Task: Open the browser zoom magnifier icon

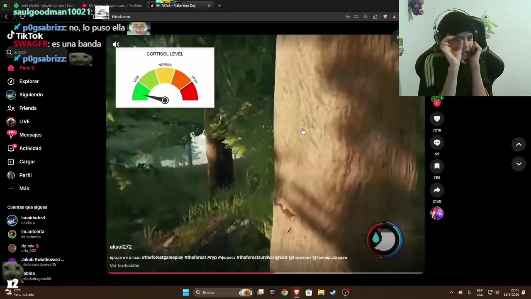Action: [x=365, y=17]
